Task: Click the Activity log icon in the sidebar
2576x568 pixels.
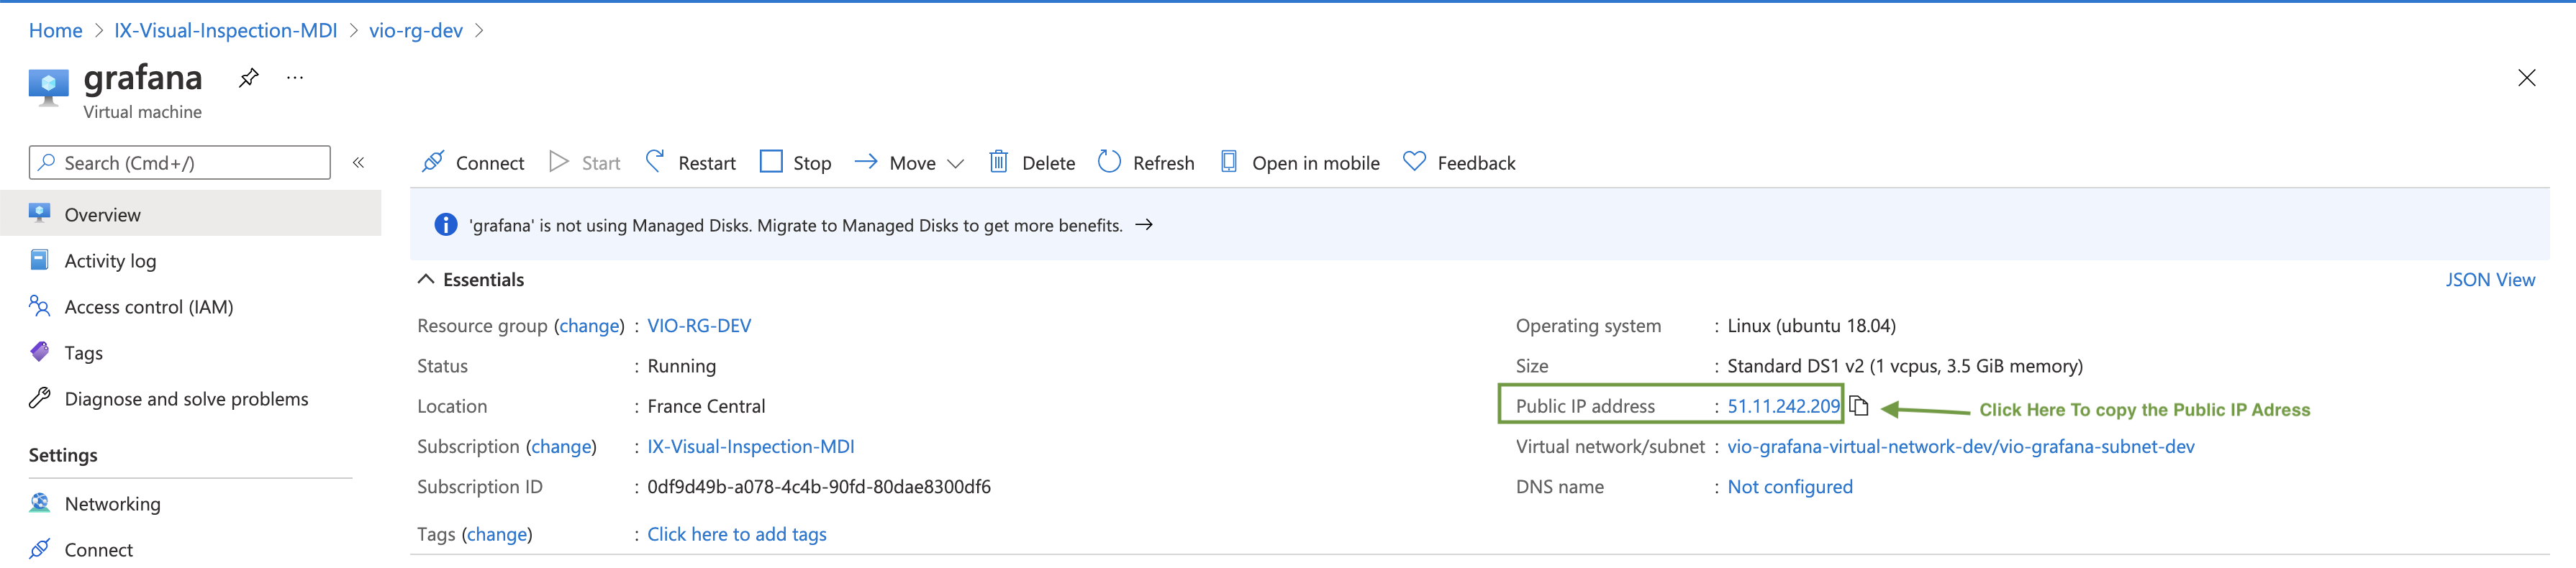Action: 40,260
